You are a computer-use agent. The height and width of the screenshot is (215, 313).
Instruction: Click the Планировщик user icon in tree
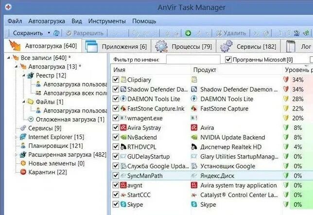coord(23,145)
